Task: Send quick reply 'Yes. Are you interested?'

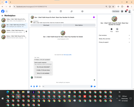Action: click(43, 67)
